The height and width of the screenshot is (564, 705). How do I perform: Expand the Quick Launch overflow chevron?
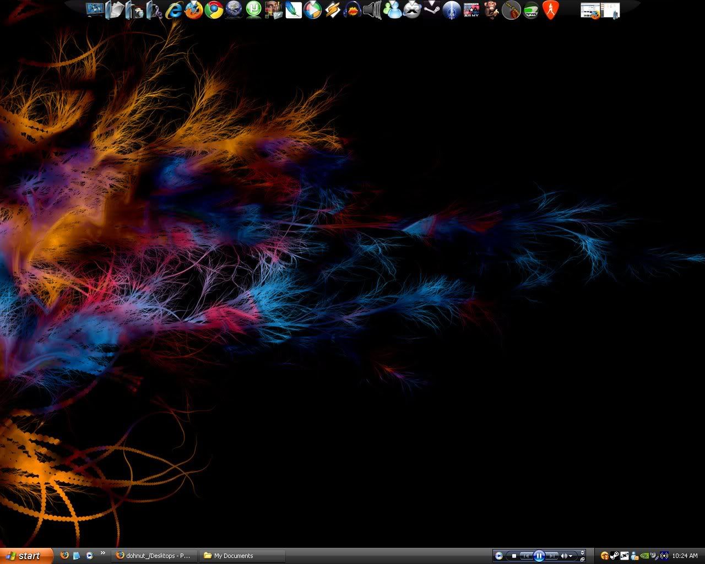pyautogui.click(x=102, y=552)
